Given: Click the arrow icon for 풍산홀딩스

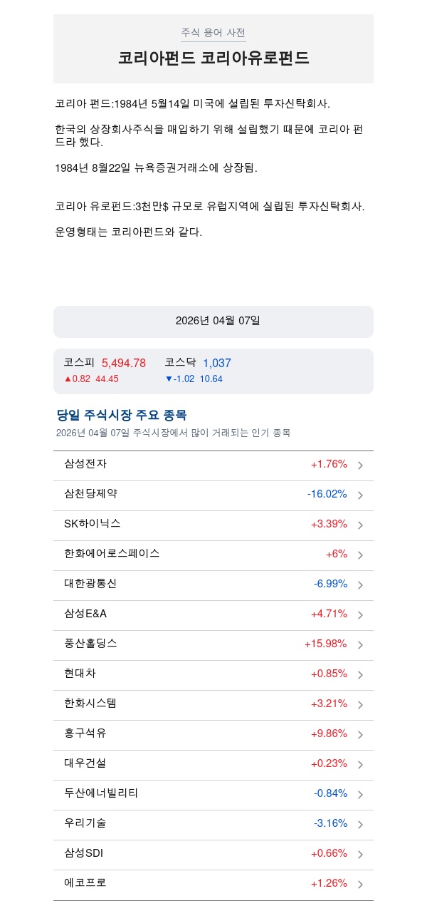Looking at the screenshot, I should 360,645.
